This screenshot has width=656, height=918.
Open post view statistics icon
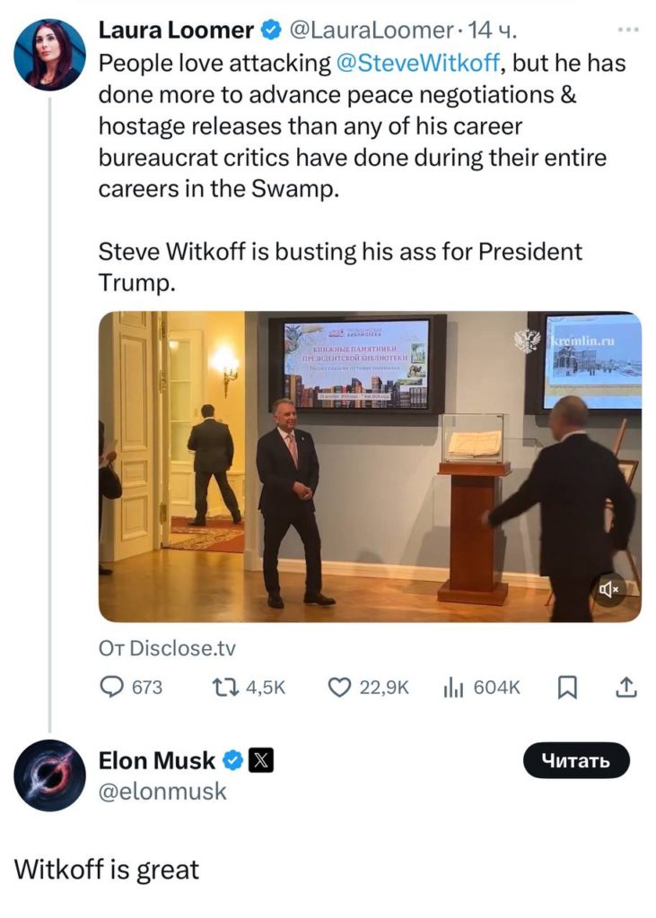tap(450, 688)
